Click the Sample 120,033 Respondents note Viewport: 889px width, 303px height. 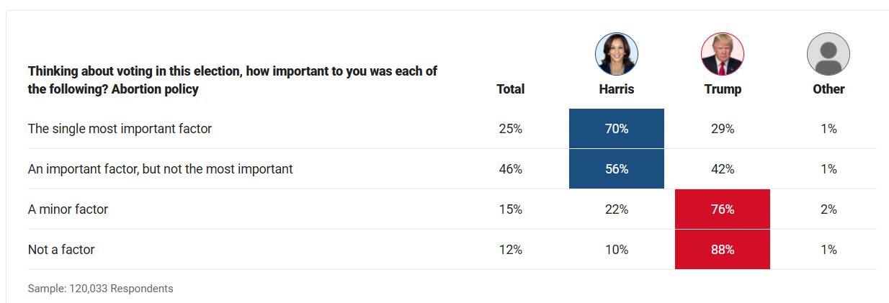100,289
